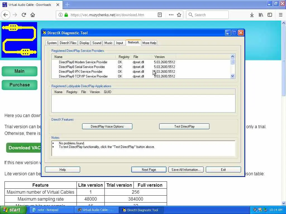Image resolution: width=286 pixels, height=214 pixels.
Task: Open a new browser tab with plus icon
Action: tap(67, 4)
